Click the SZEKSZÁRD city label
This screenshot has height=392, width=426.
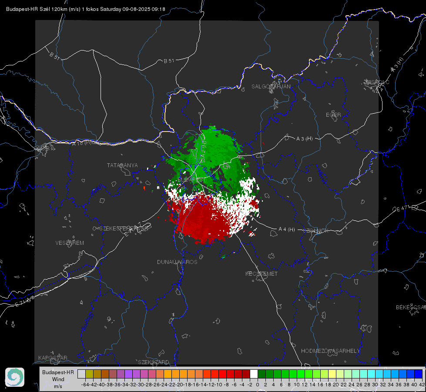point(154,362)
